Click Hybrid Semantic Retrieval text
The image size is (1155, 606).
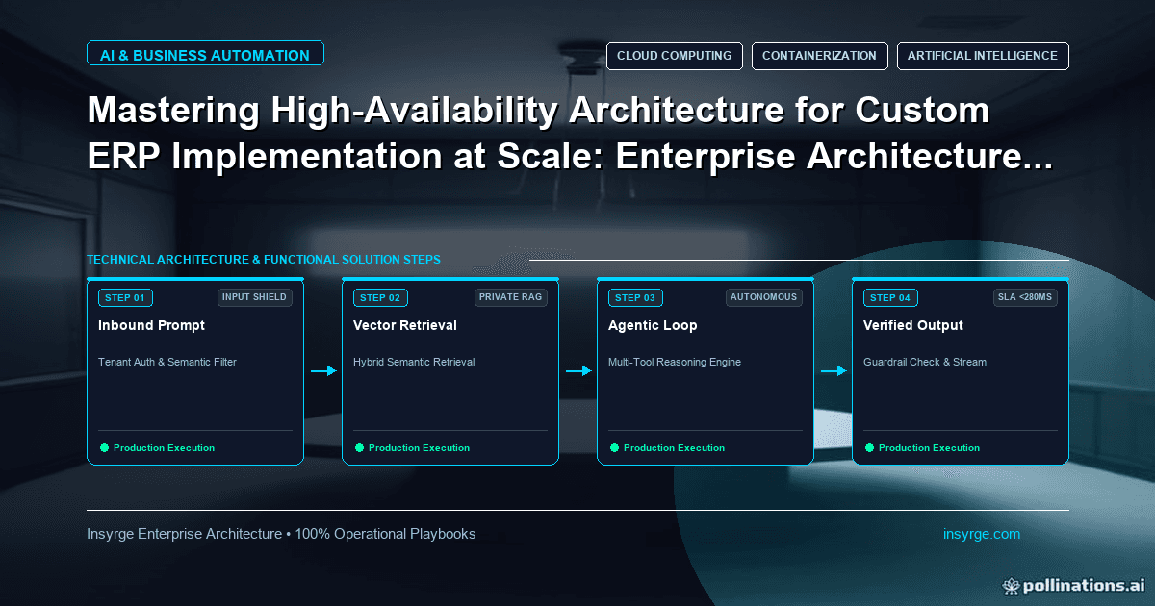414,362
